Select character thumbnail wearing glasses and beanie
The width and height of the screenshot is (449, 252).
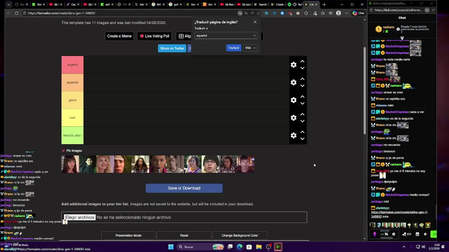tap(210, 164)
